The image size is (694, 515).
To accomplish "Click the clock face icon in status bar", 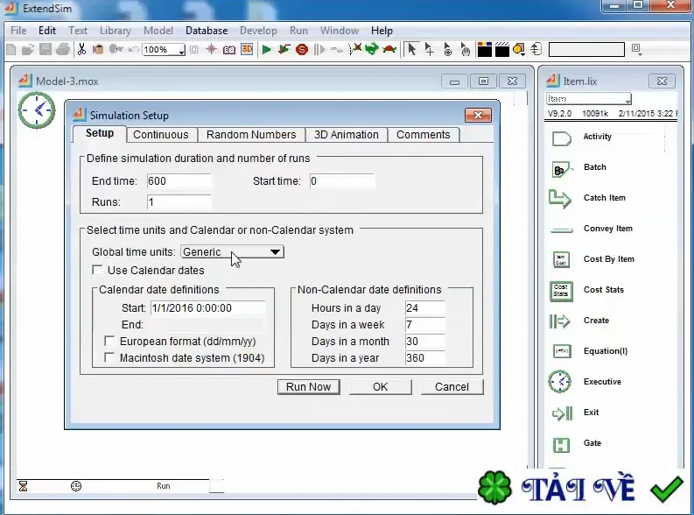I will click(x=76, y=486).
